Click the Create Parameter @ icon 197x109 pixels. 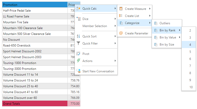121,33
